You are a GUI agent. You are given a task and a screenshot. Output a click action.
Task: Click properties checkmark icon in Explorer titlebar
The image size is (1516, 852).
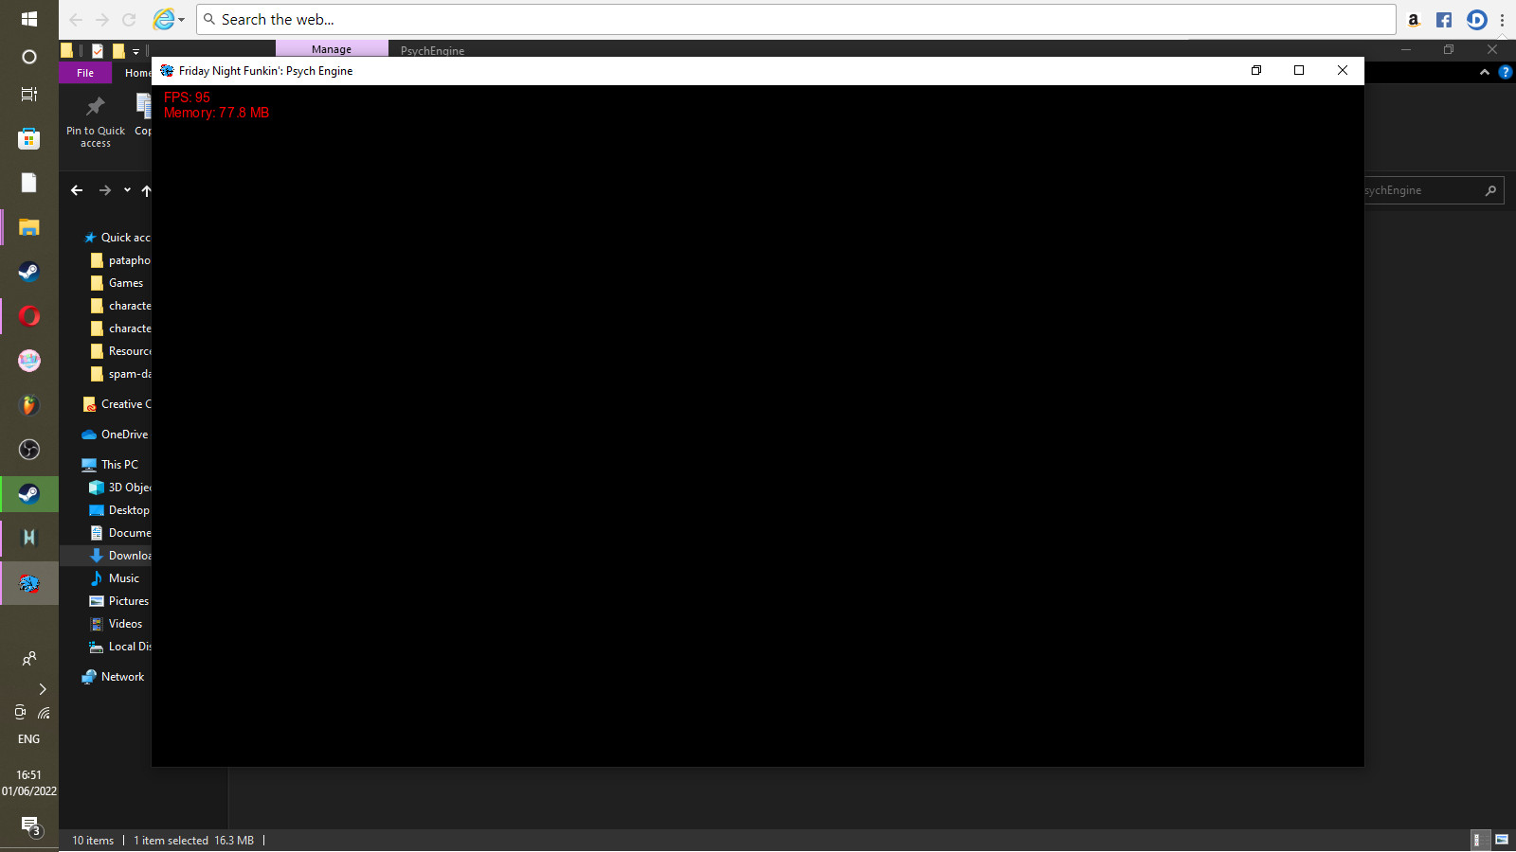pyautogui.click(x=98, y=51)
